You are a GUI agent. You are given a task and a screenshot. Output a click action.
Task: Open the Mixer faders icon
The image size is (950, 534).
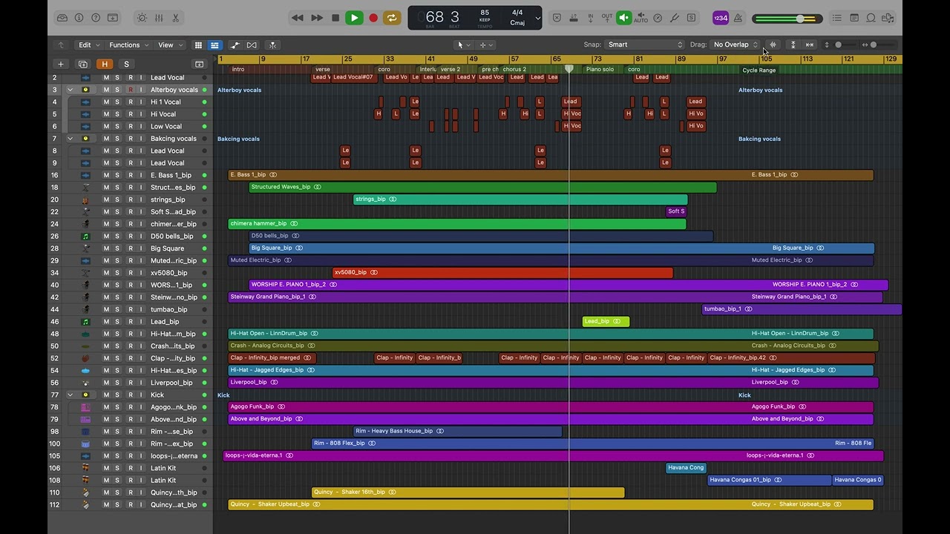pos(159,18)
